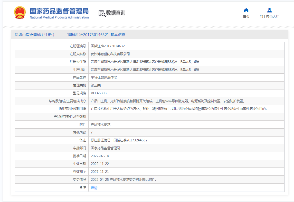Click registration number 国械注准20173014632 value
Screen dimensions: 294x202
pos(108,46)
